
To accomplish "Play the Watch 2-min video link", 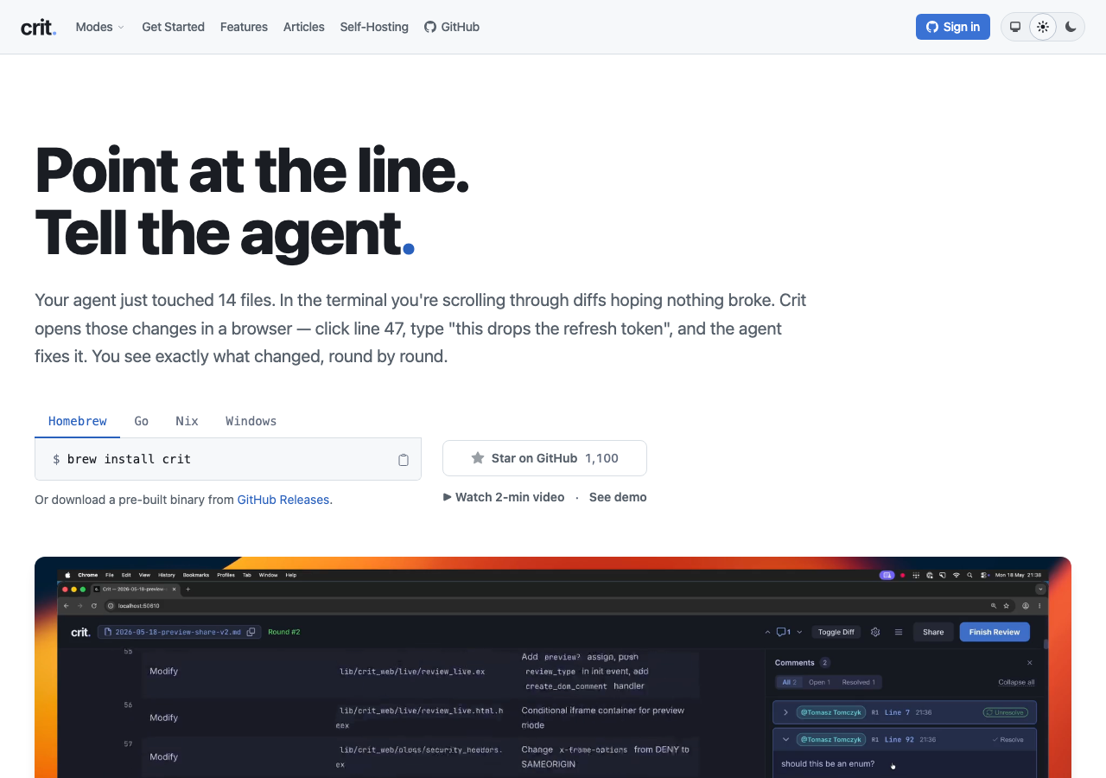I will point(504,497).
